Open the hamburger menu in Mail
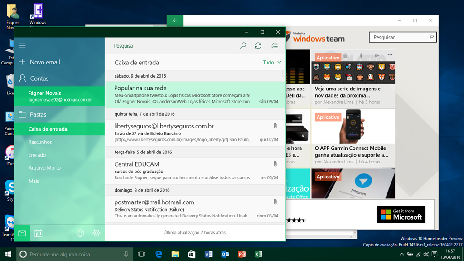This screenshot has height=261, width=464. 22,45
